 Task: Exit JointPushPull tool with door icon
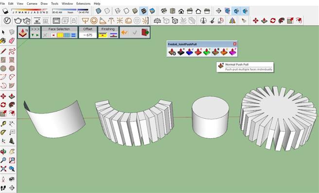(x=145, y=32)
